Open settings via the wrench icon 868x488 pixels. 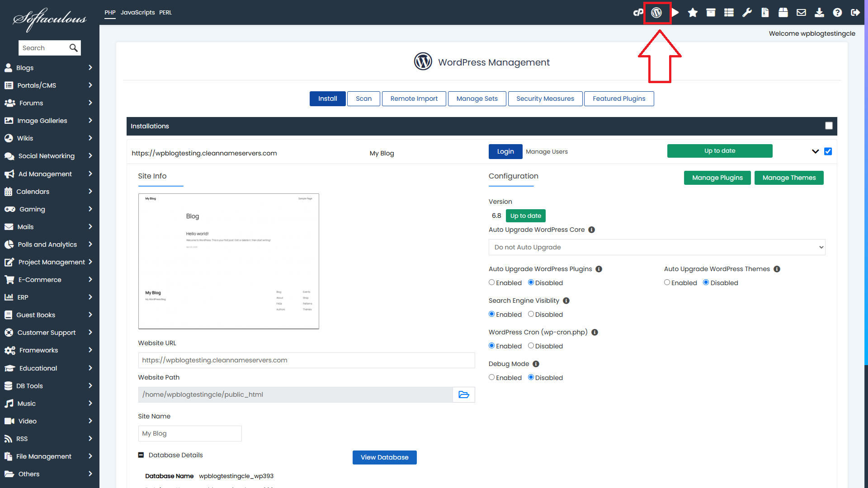pyautogui.click(x=747, y=13)
